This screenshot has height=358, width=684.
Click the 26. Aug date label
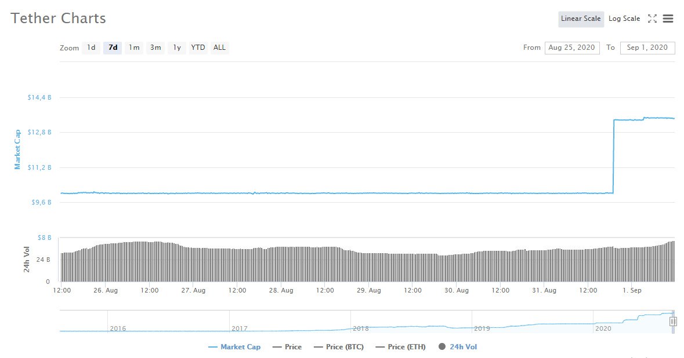106,290
